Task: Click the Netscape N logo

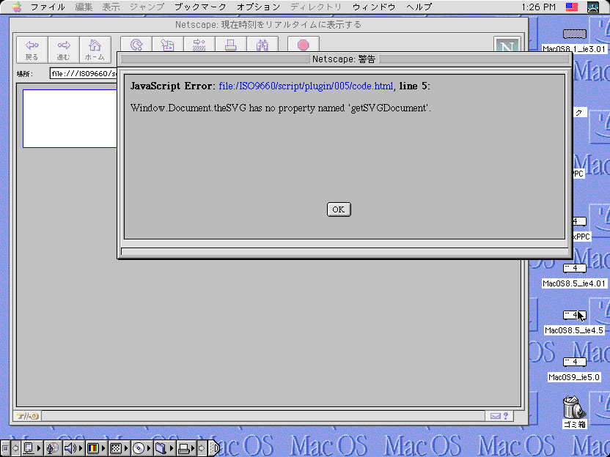Action: point(507,45)
